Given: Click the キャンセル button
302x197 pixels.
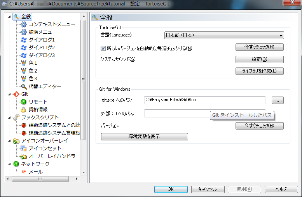Looking at the screenshot, I should click(x=208, y=189).
